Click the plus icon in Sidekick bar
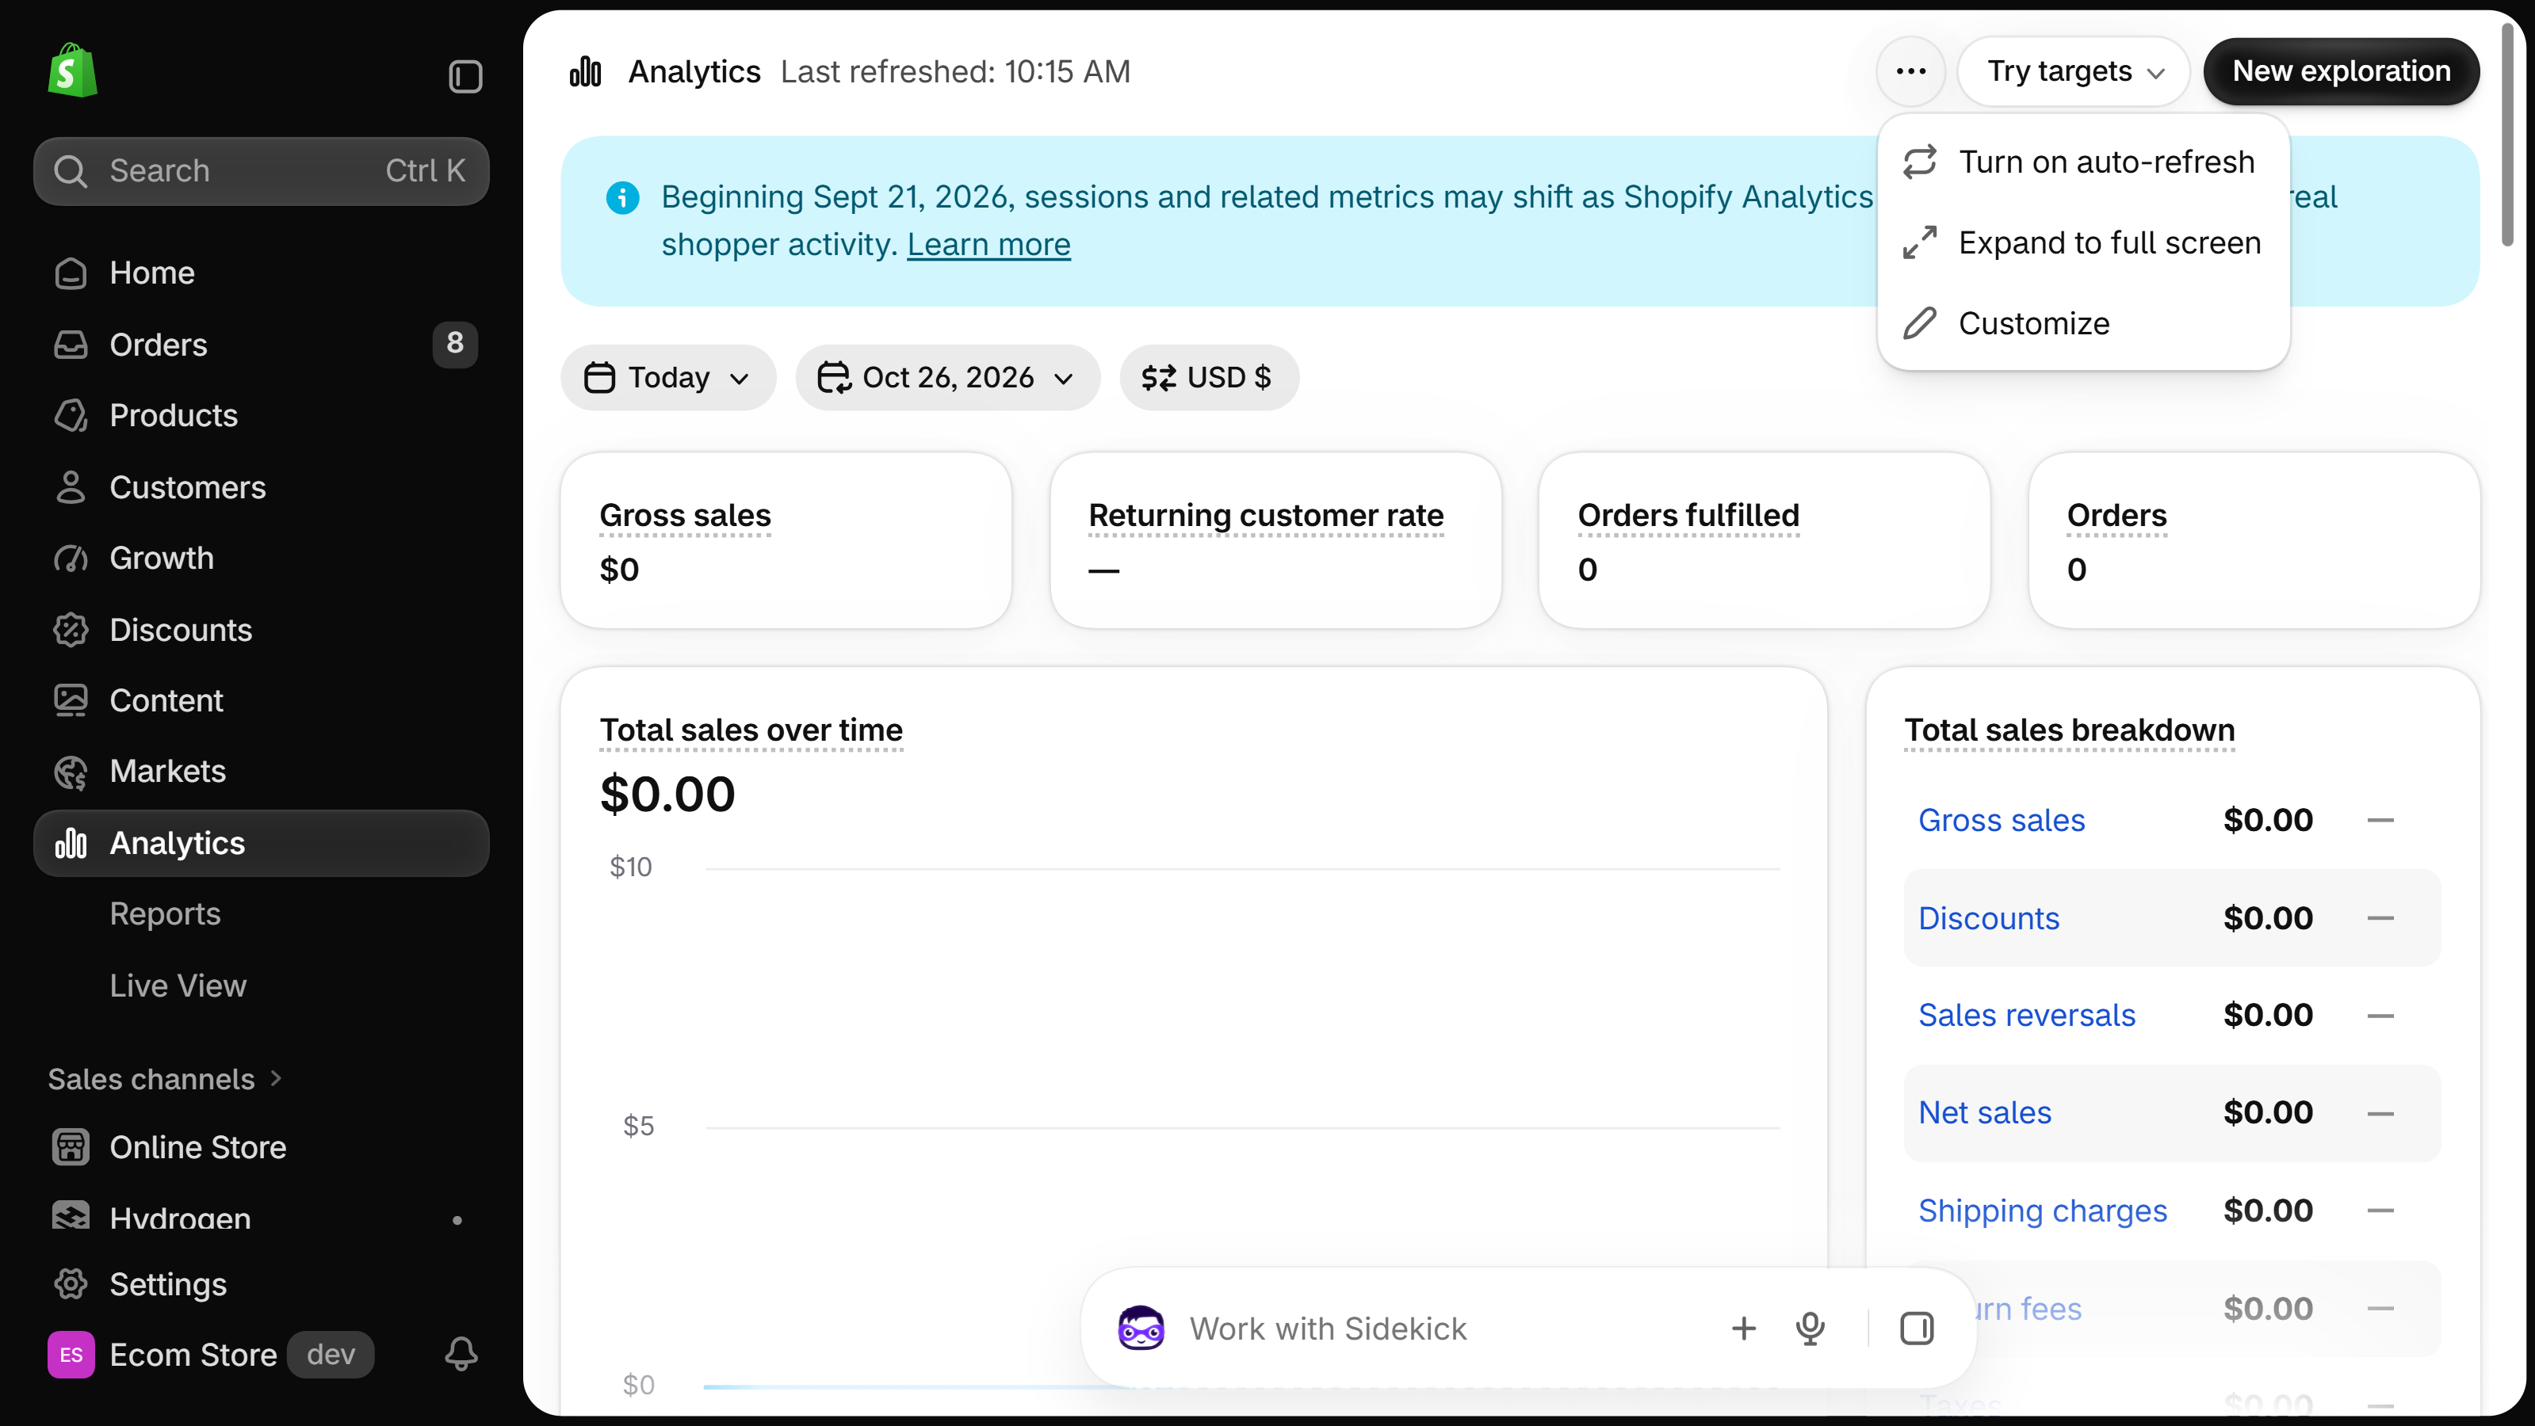2535x1426 pixels. point(1743,1328)
